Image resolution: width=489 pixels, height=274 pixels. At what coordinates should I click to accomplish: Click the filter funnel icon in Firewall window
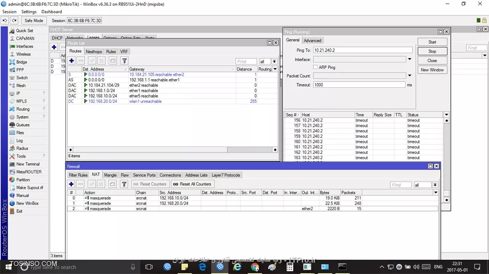click(x=124, y=184)
